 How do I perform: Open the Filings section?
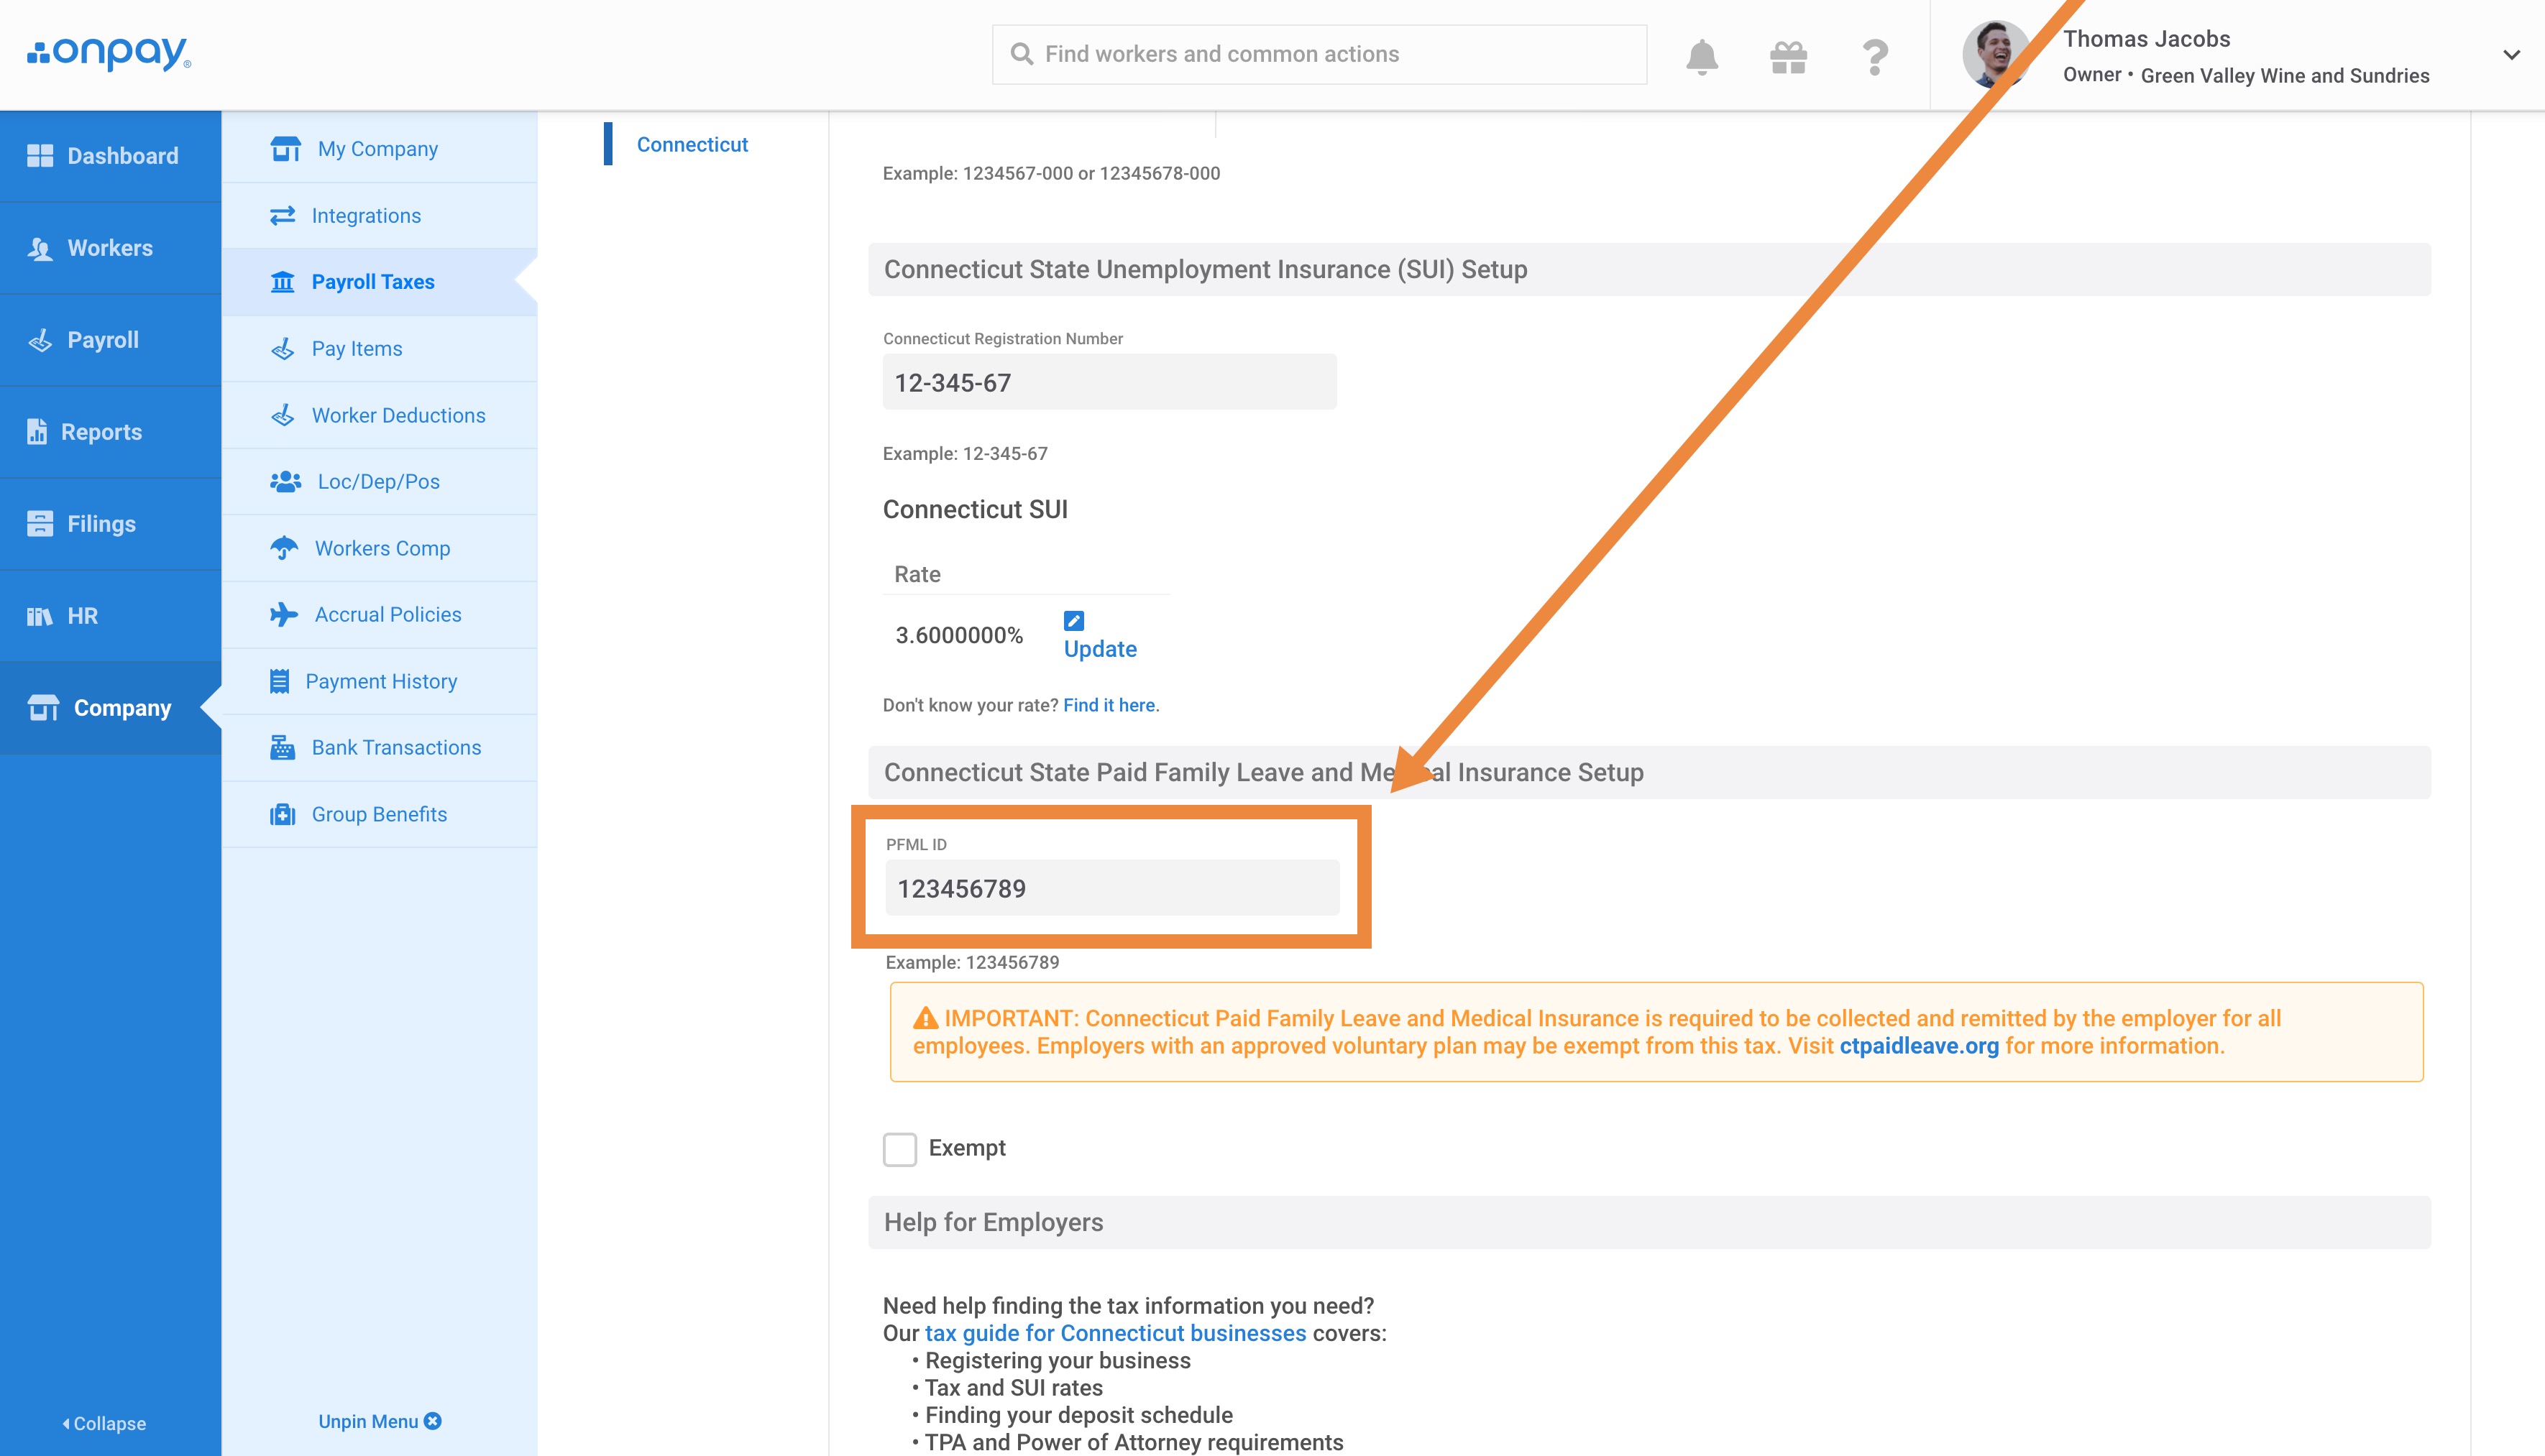tap(110, 524)
